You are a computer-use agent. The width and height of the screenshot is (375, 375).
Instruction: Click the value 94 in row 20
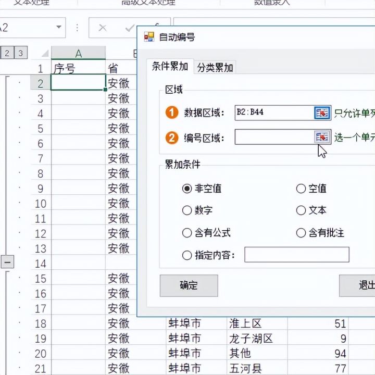[x=340, y=354]
